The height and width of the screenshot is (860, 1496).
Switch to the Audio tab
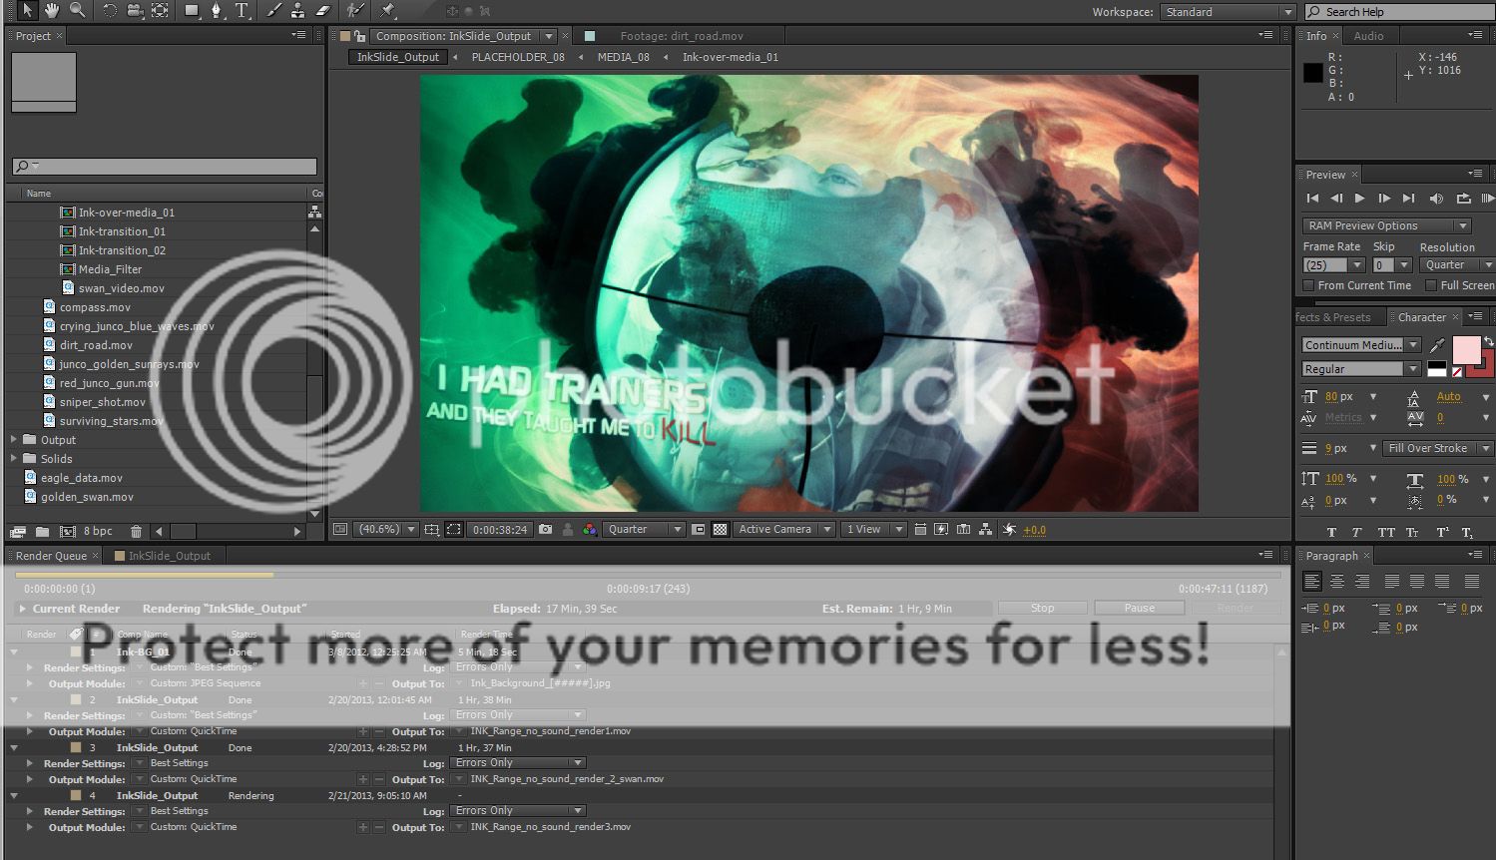pyautogui.click(x=1368, y=36)
